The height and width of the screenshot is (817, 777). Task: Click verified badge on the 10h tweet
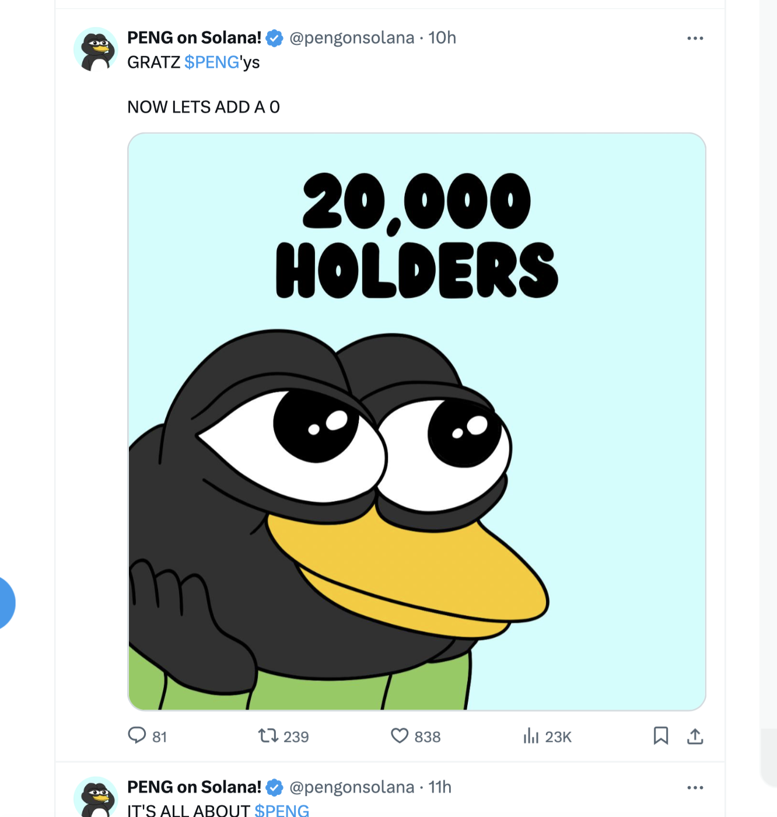(x=275, y=39)
